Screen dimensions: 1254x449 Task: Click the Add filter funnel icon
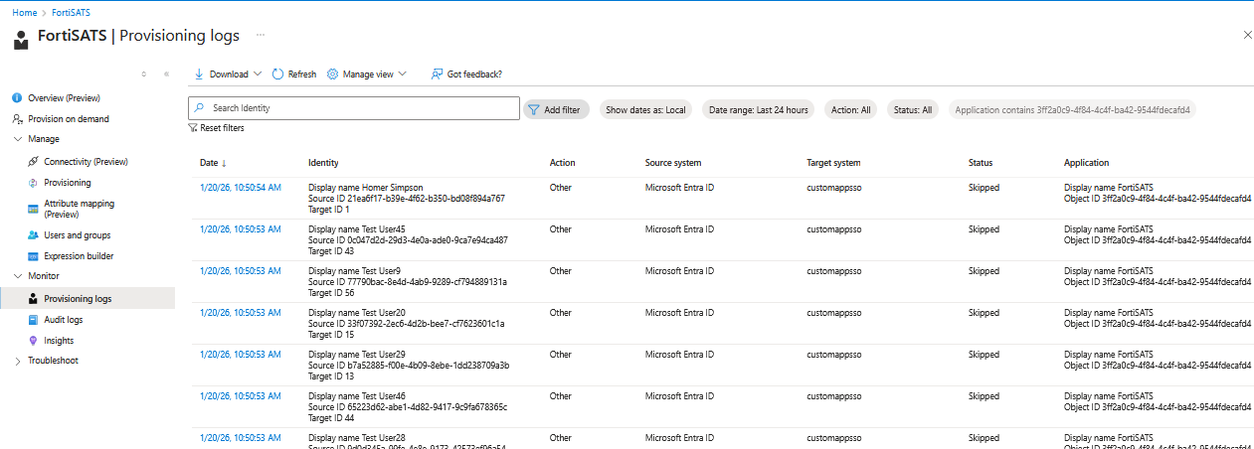coord(534,109)
